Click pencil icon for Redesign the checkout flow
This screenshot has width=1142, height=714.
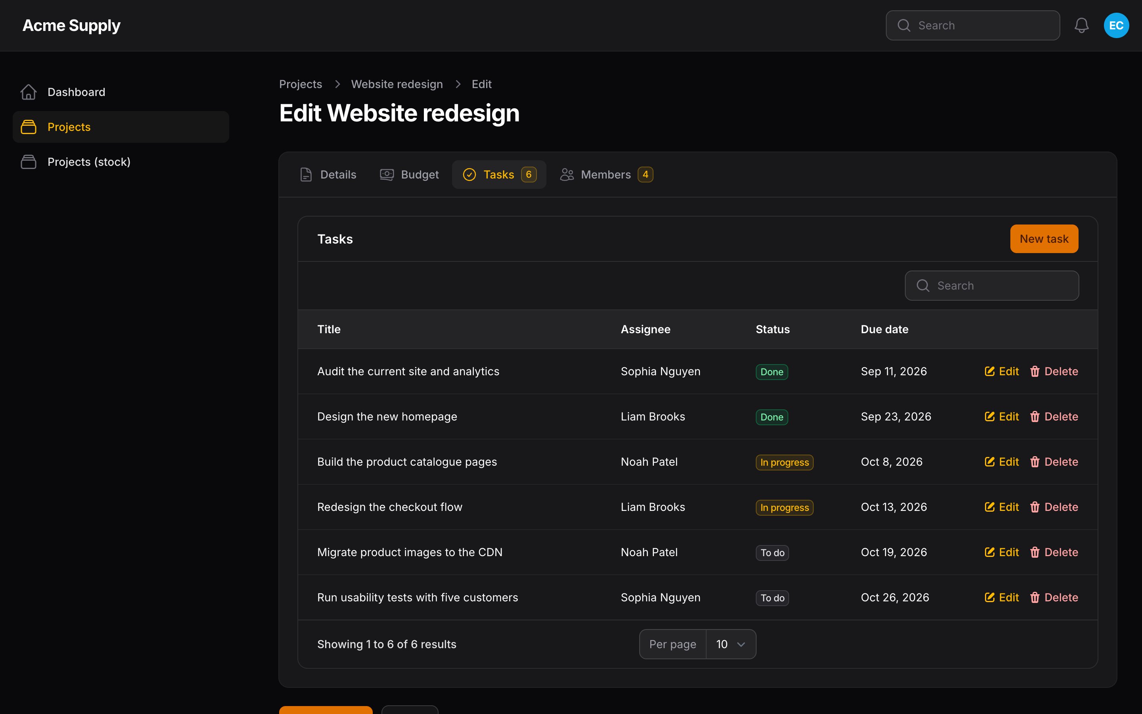coord(990,507)
